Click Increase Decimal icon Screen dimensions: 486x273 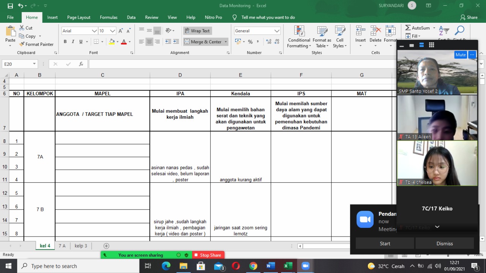(x=269, y=42)
